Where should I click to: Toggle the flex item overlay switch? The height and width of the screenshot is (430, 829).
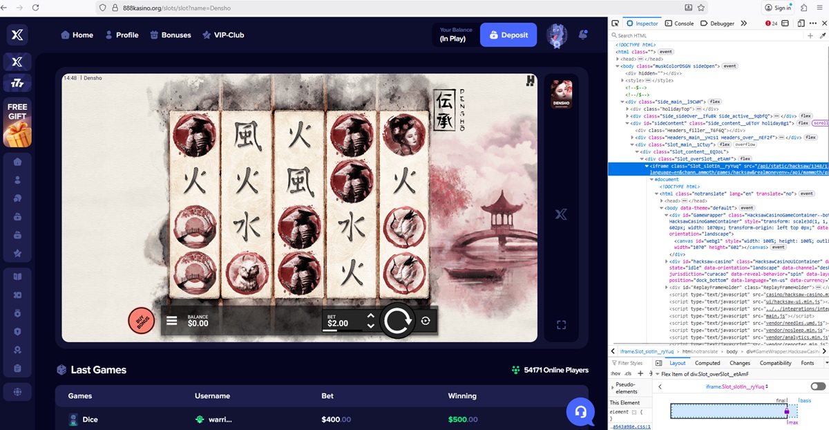tap(818, 386)
